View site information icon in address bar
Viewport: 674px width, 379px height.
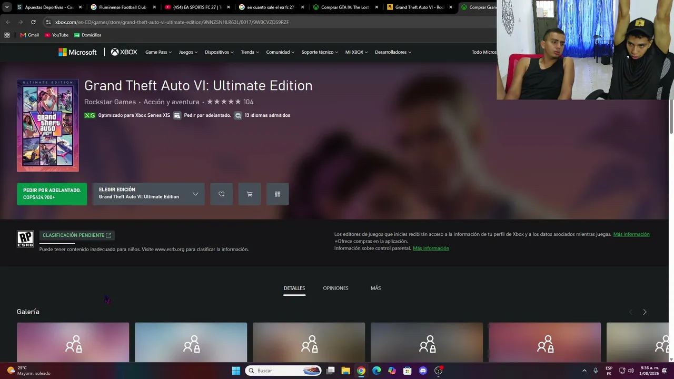48,22
